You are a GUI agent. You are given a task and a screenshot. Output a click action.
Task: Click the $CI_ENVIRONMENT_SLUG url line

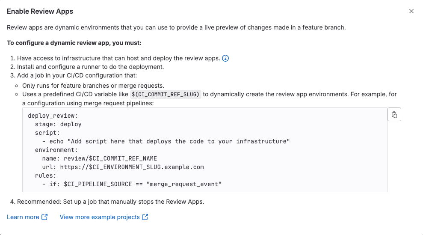coord(123,167)
